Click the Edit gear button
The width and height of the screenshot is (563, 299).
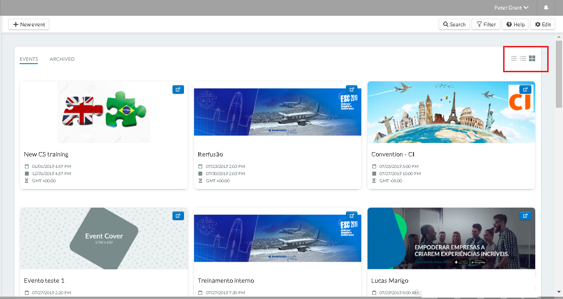click(x=542, y=24)
